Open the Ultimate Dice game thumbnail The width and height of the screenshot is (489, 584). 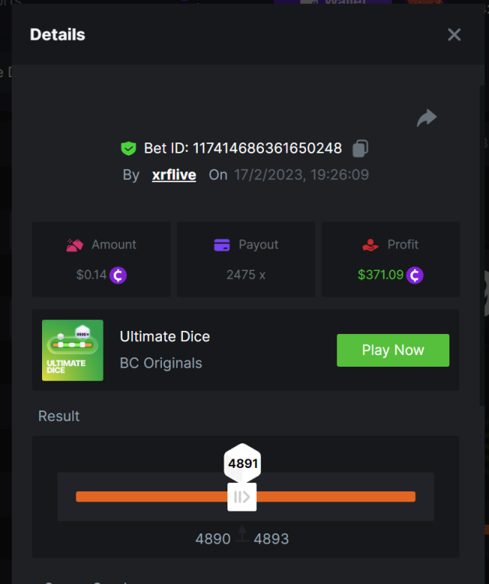click(x=72, y=350)
